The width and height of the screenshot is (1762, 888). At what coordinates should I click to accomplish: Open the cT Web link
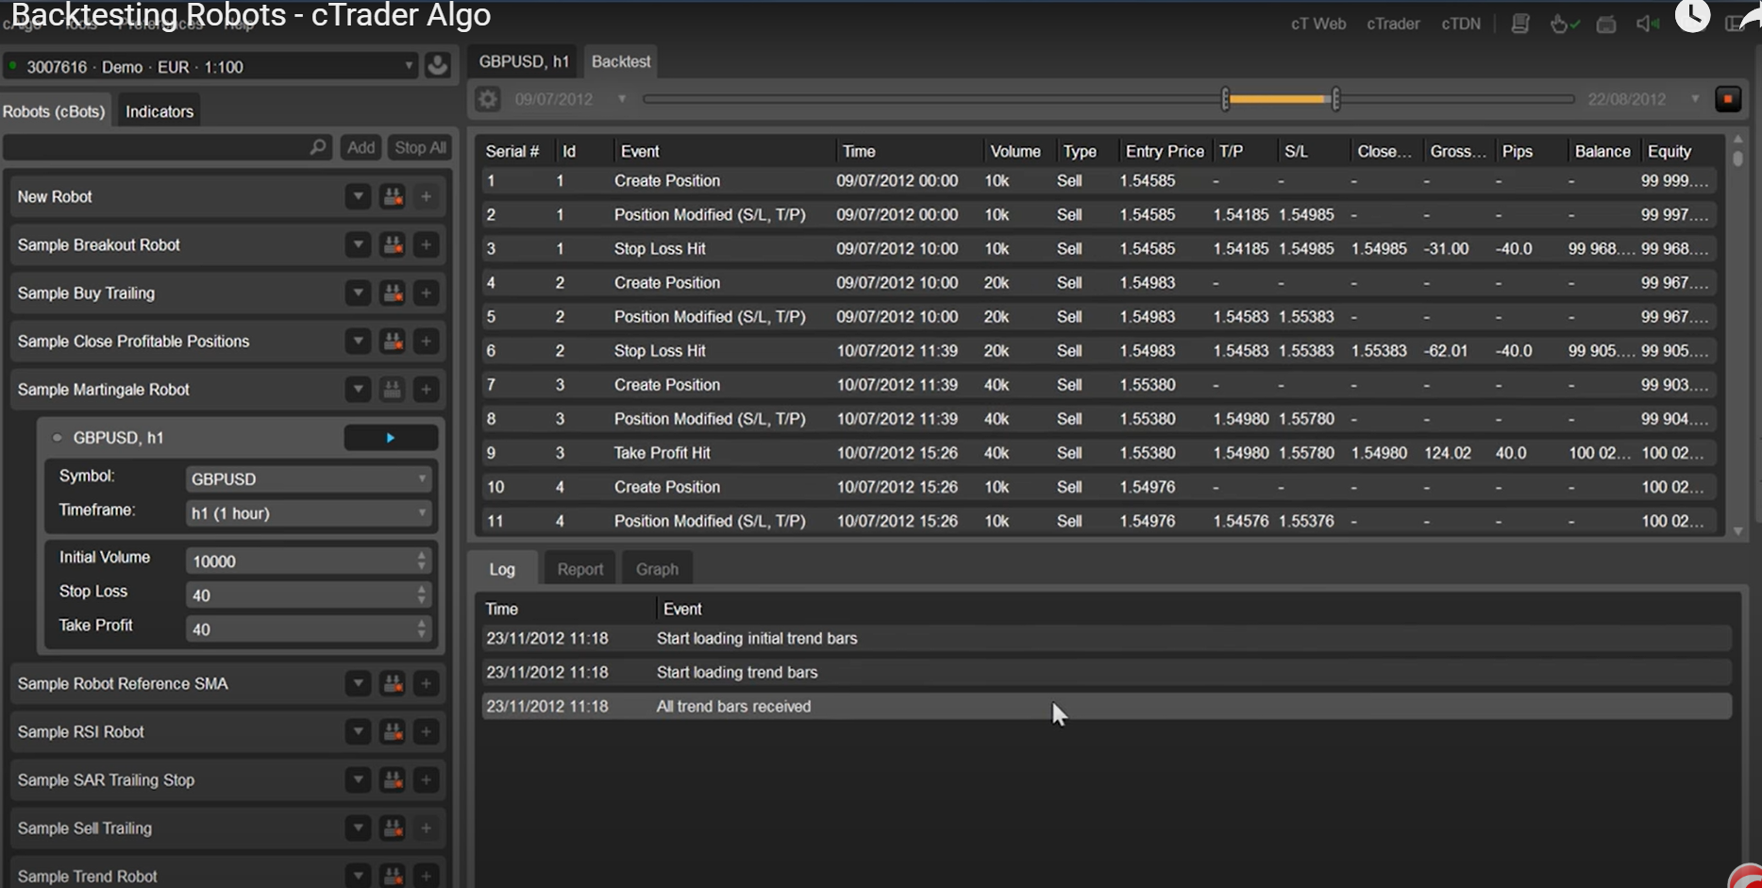[1318, 24]
